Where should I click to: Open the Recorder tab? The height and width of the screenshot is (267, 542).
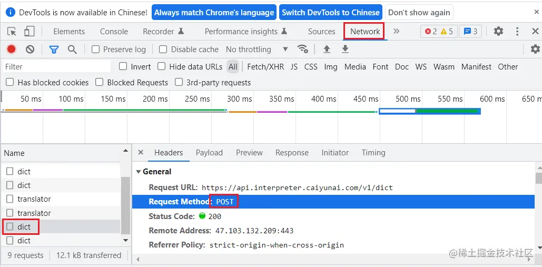[163, 32]
